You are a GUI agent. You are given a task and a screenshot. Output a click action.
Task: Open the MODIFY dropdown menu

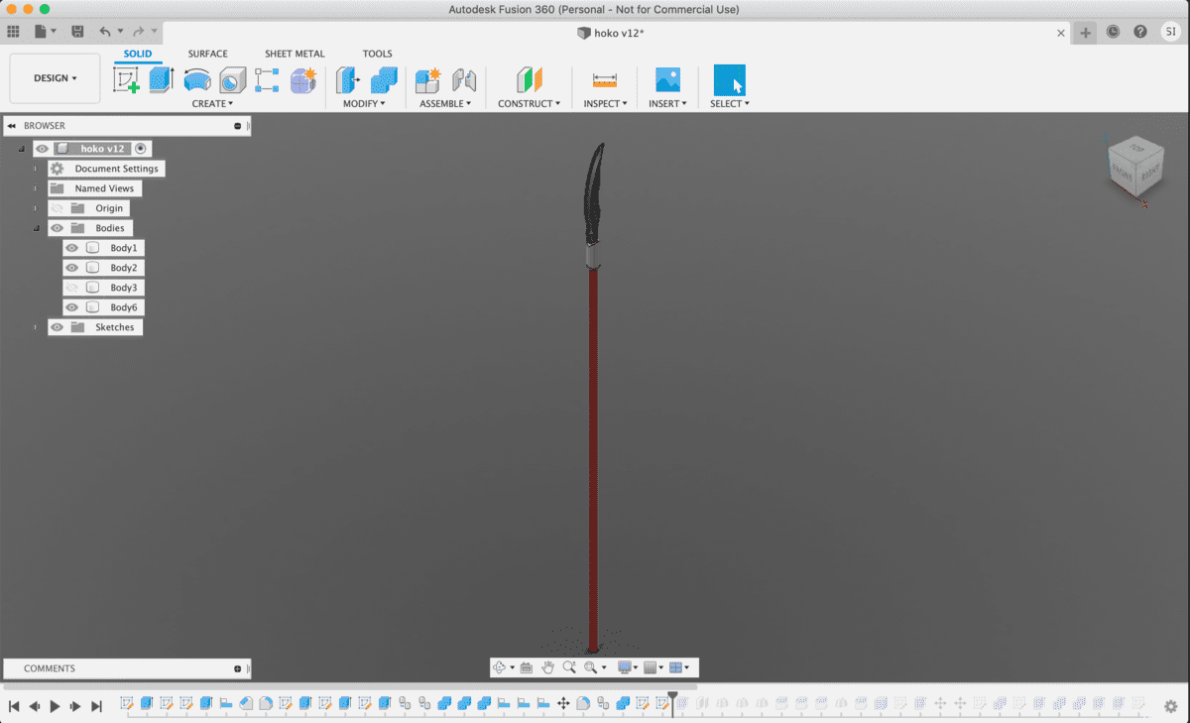[364, 103]
